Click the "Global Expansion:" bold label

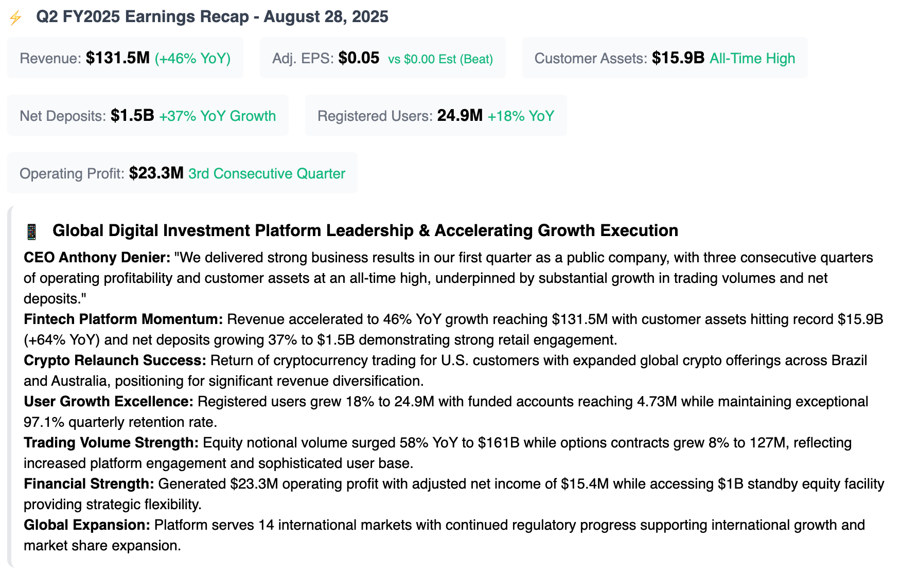click(87, 525)
